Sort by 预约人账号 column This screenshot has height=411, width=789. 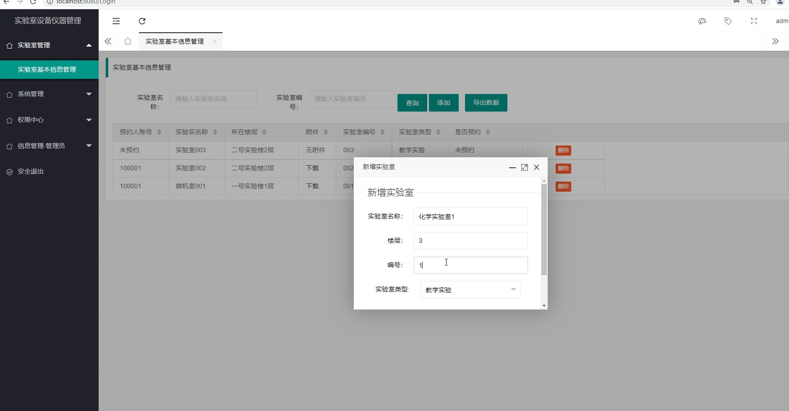point(159,132)
